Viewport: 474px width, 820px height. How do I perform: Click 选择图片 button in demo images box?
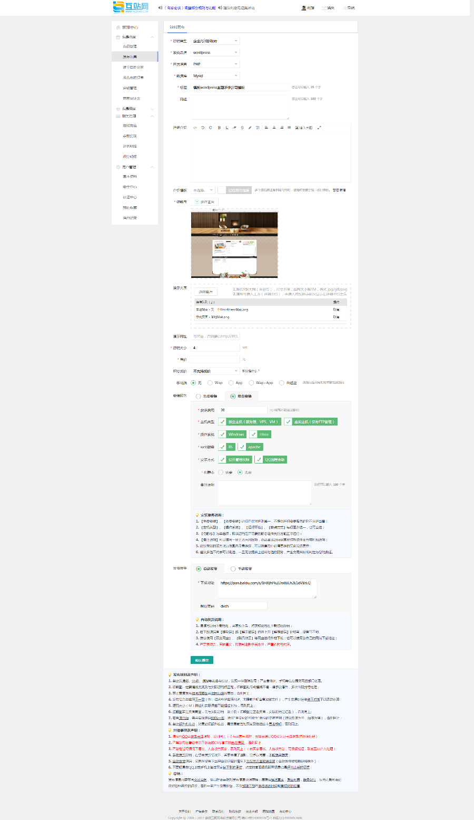click(205, 292)
